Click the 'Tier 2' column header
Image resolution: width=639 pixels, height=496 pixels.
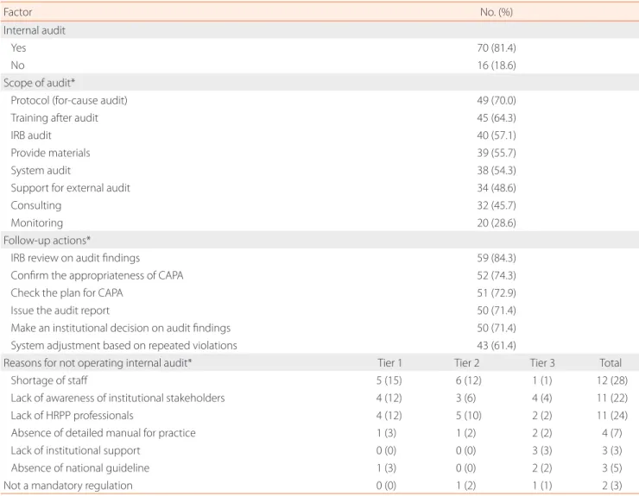[467, 363]
